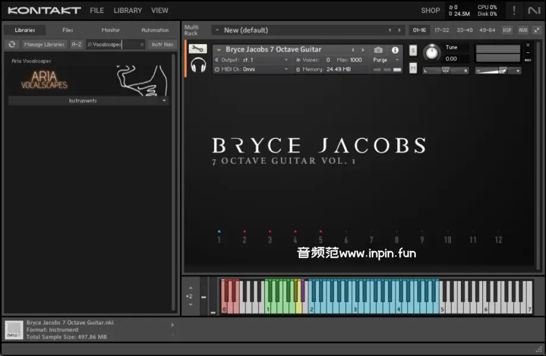Image resolution: width=546 pixels, height=356 pixels.
Task: Open the Aria Vocalscapes Instruments dropdown arrow
Action: pyautogui.click(x=164, y=101)
